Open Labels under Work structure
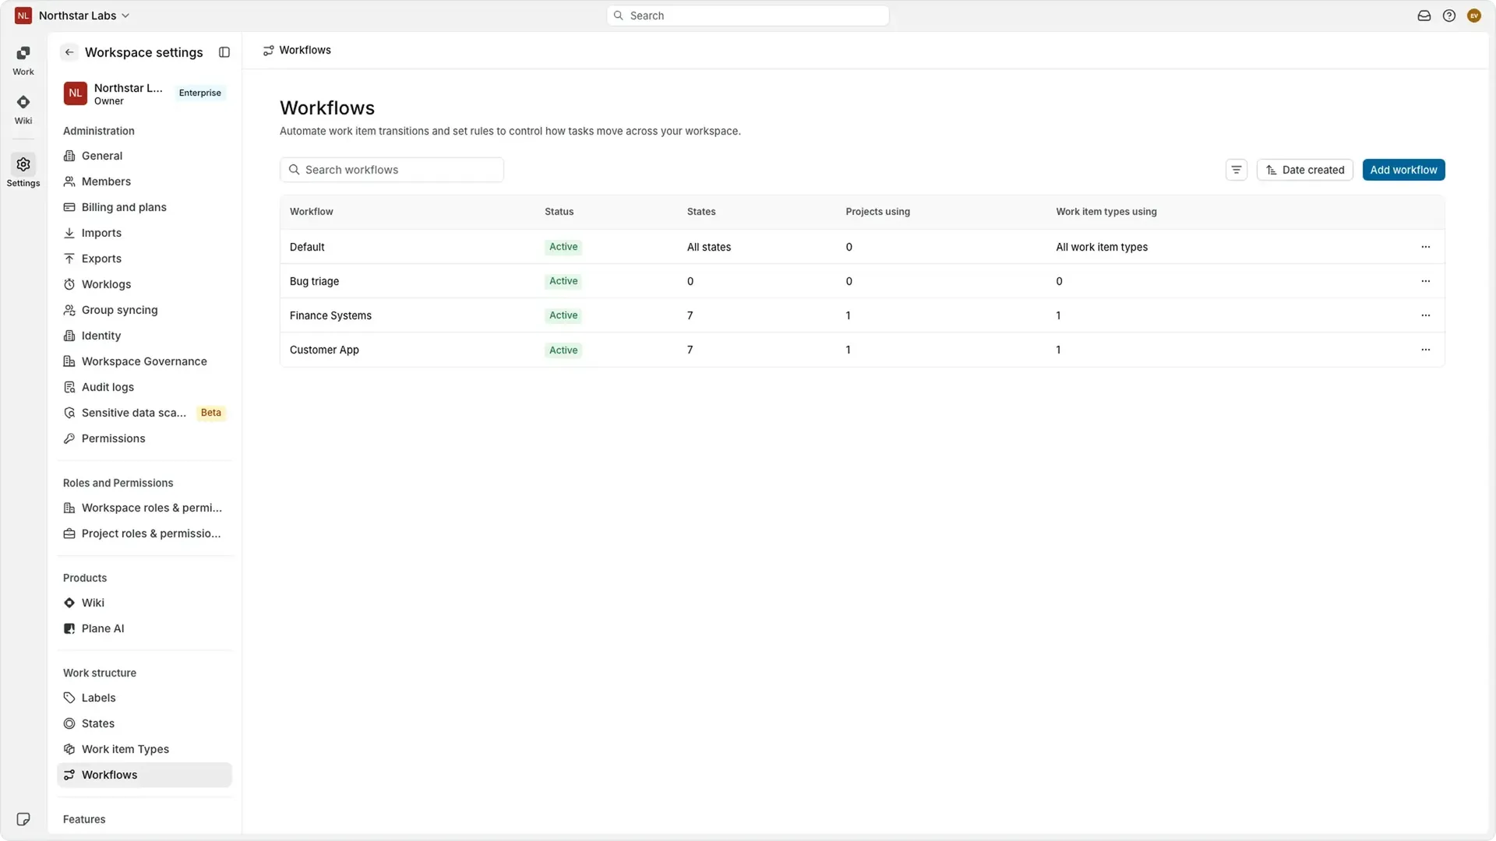Viewport: 1496px width, 841px height. [x=144, y=698]
